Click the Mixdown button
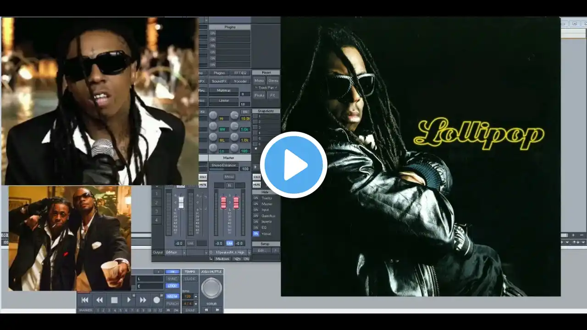The width and height of the screenshot is (587, 330). (222, 259)
